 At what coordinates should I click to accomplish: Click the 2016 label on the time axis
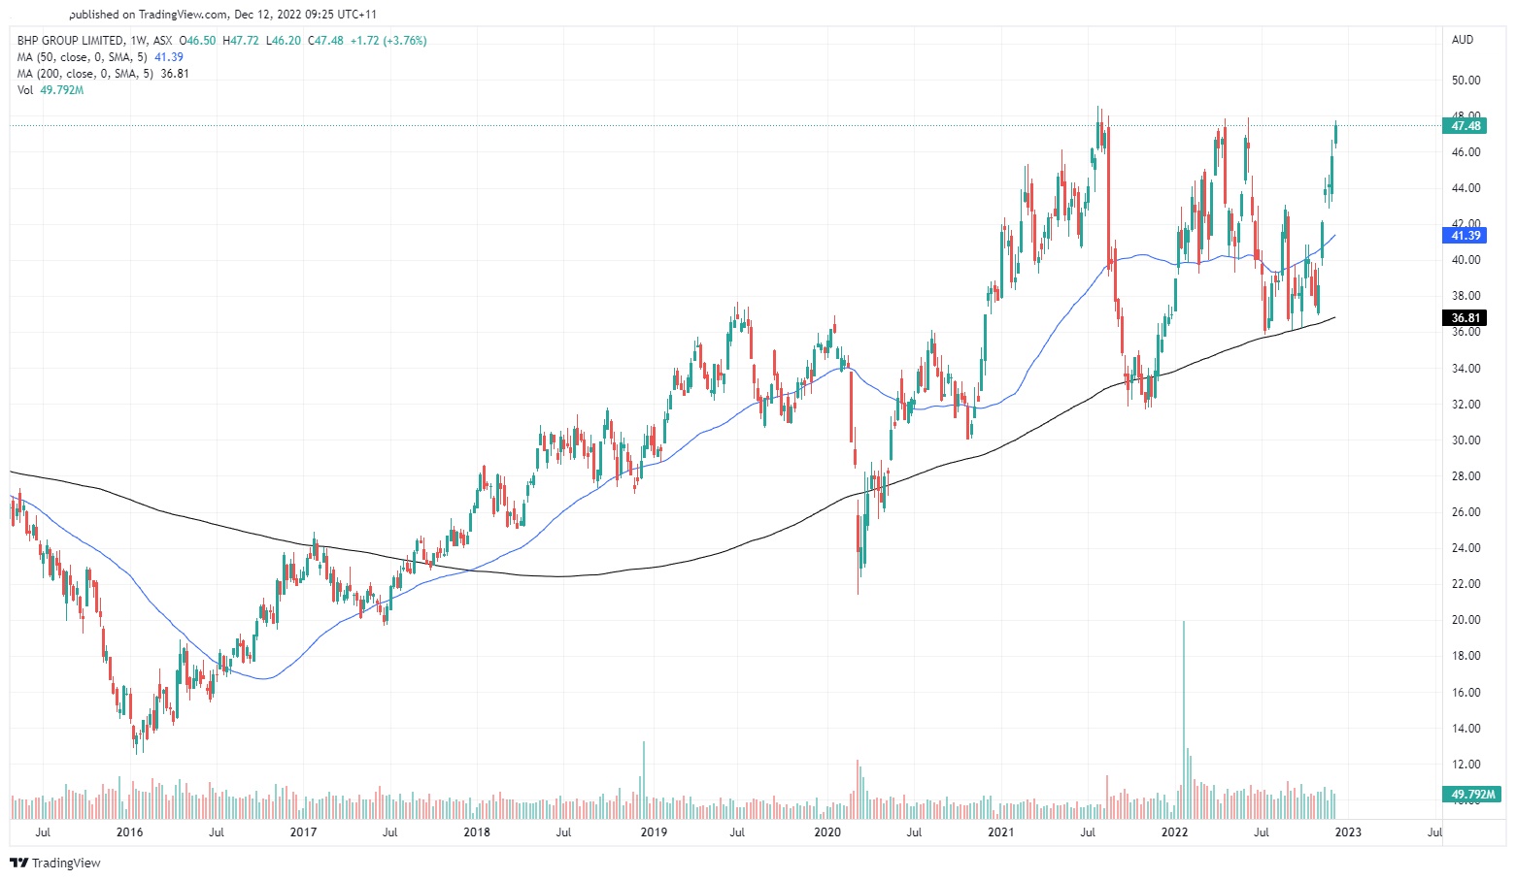click(x=129, y=832)
